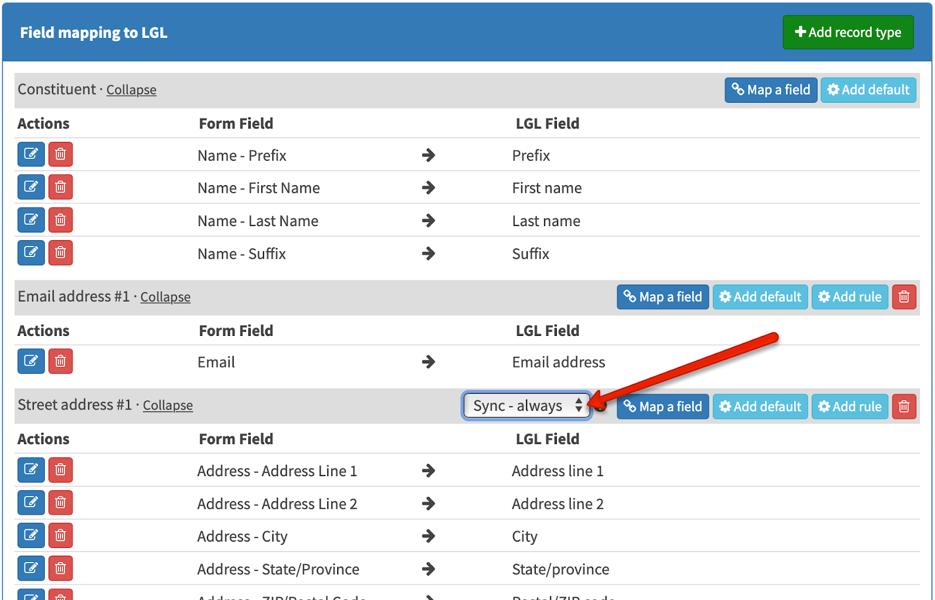
Task: Collapse the Street address #1 section
Action: [168, 405]
